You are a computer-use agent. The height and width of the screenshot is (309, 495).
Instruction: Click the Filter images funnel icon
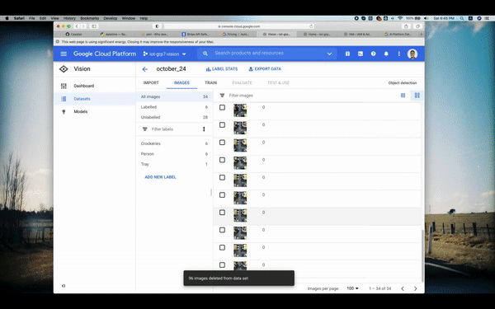pos(222,96)
